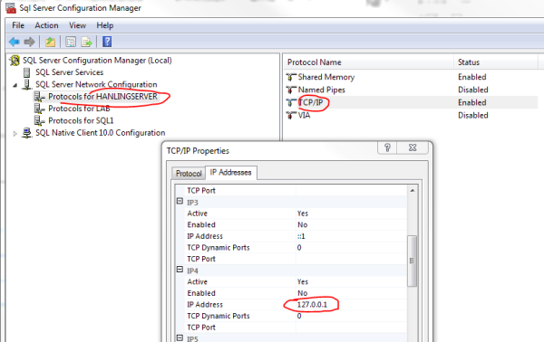Image resolution: width=544 pixels, height=342 pixels.
Task: Select the VIA protocol row
Action: tap(412, 115)
